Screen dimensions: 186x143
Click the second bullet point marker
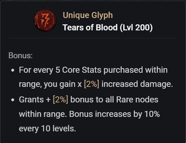(13, 100)
